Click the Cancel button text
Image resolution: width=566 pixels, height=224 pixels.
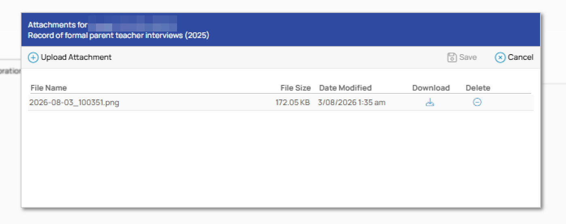tap(521, 57)
